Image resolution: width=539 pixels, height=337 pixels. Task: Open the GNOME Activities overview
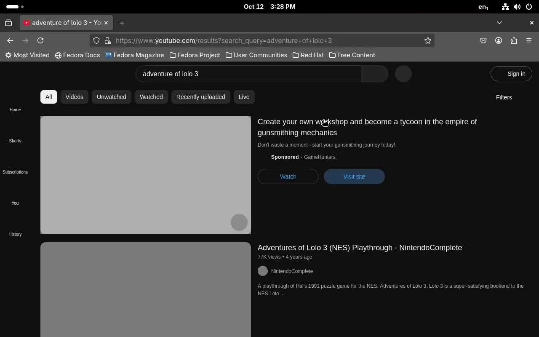pyautogui.click(x=15, y=7)
